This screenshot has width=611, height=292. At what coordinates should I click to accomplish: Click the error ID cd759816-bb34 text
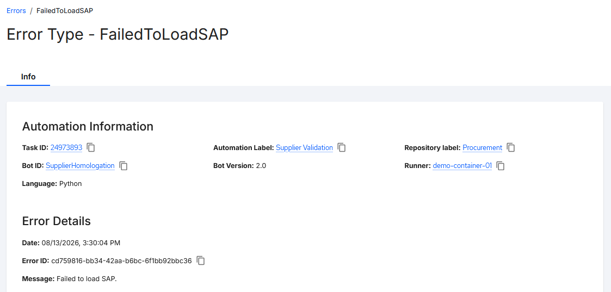pos(121,260)
